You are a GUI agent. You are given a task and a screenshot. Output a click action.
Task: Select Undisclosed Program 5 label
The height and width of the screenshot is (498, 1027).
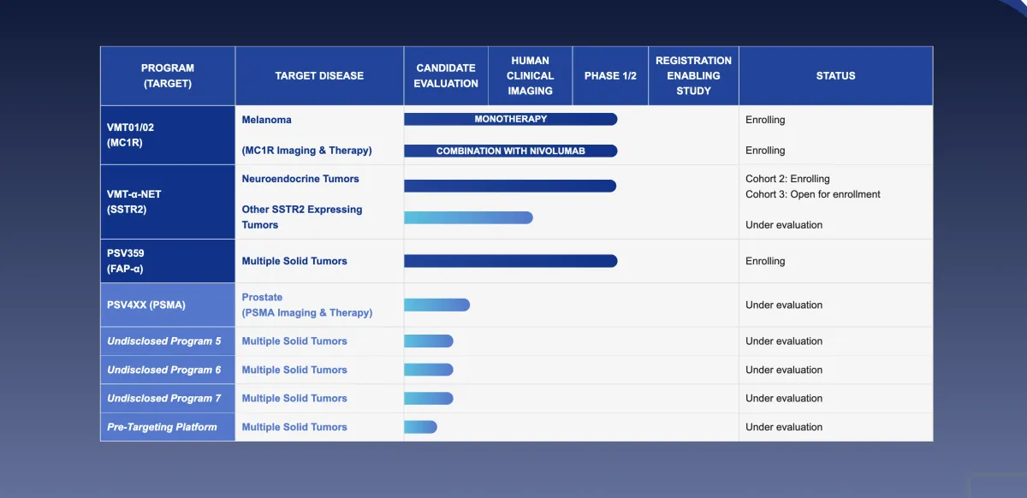pos(164,341)
